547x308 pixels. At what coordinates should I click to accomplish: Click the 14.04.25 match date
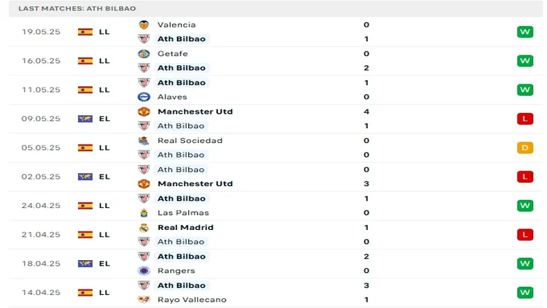[41, 292]
